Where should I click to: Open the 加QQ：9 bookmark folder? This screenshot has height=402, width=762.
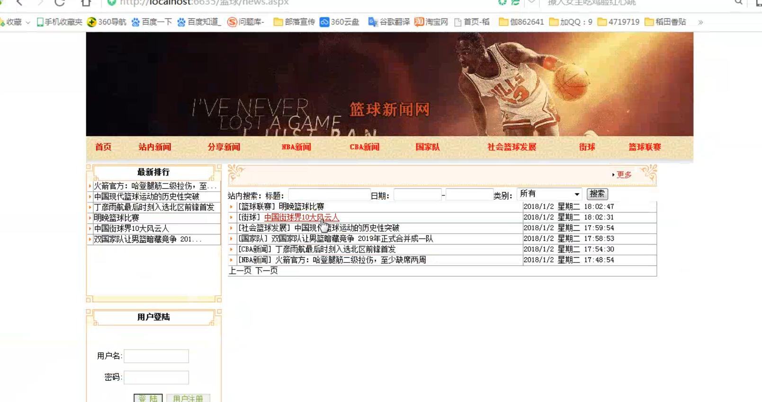tap(571, 22)
